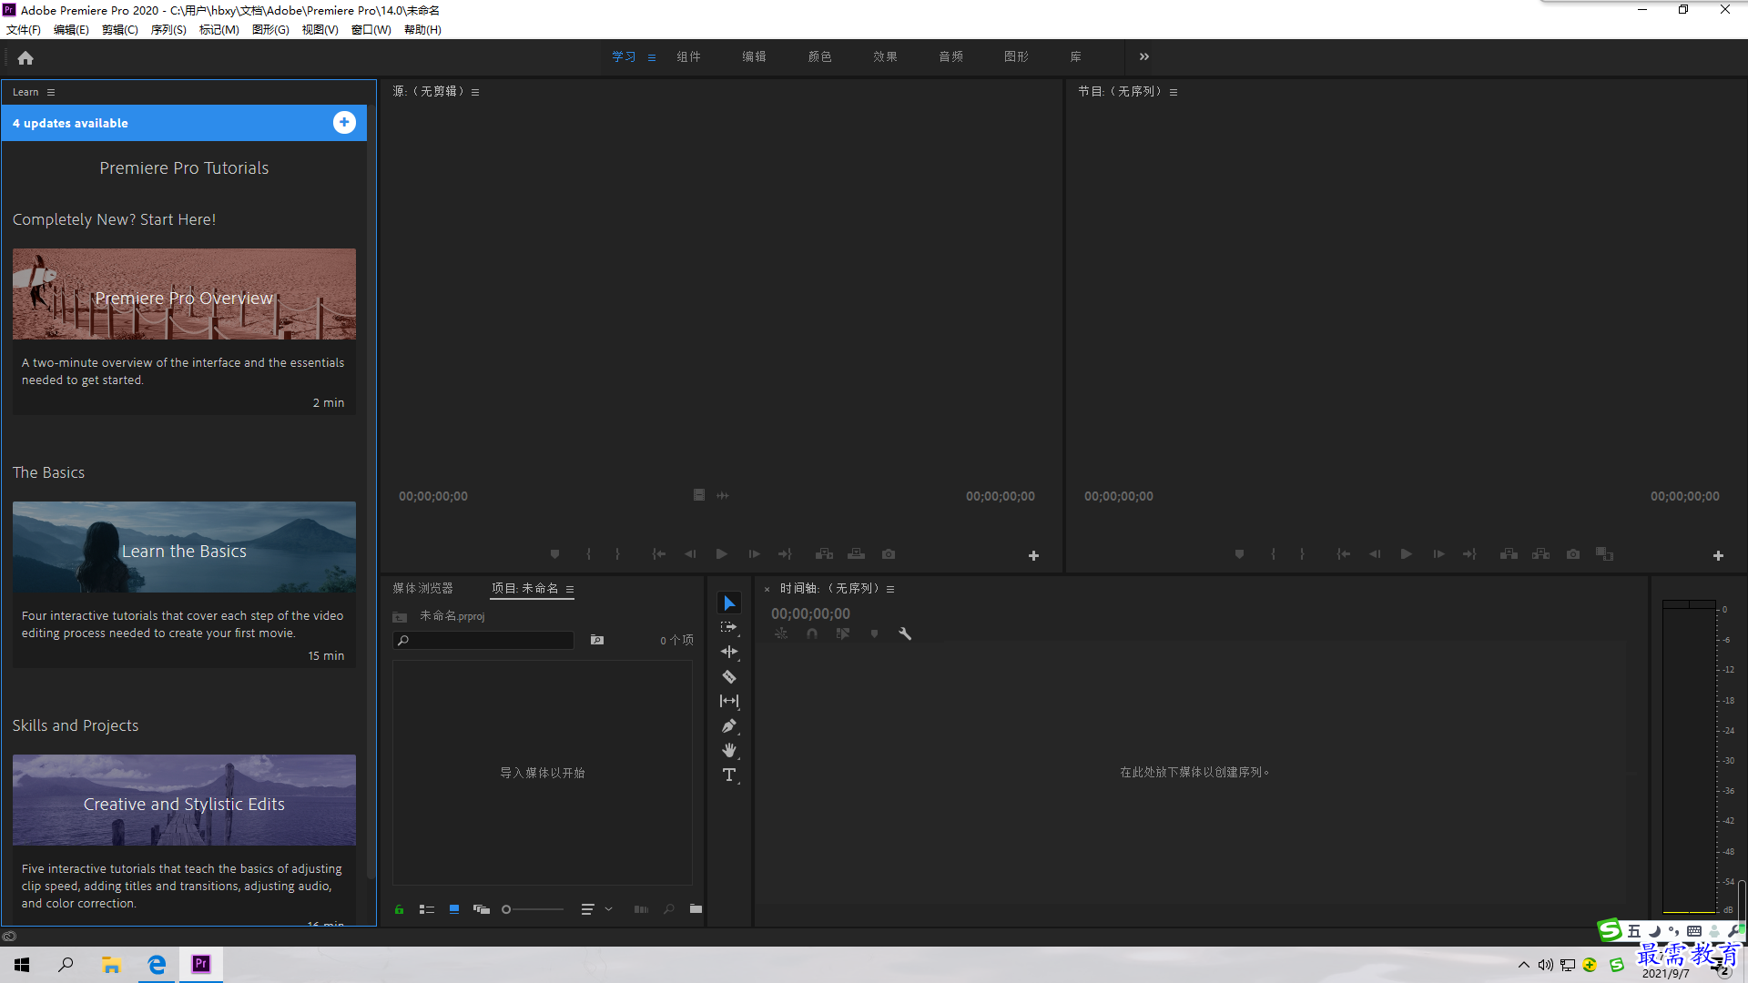Switch to 颜色 workspace

(x=819, y=56)
